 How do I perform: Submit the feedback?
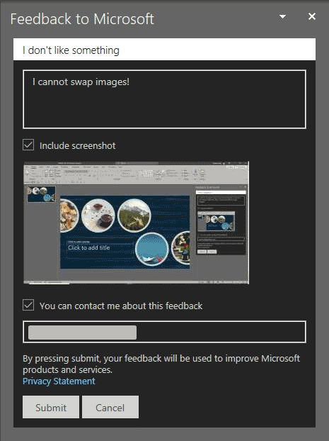(51, 407)
